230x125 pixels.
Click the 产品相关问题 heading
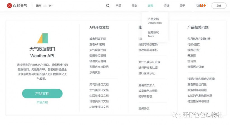click(x=198, y=27)
